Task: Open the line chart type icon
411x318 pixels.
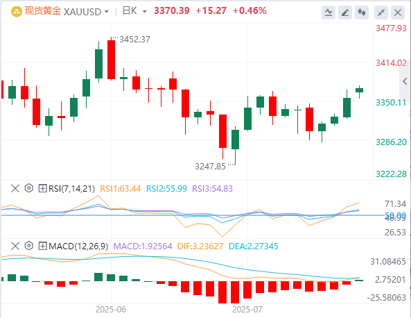Action: click(329, 12)
